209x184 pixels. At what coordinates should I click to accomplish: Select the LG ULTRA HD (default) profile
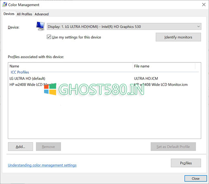pos(27,78)
